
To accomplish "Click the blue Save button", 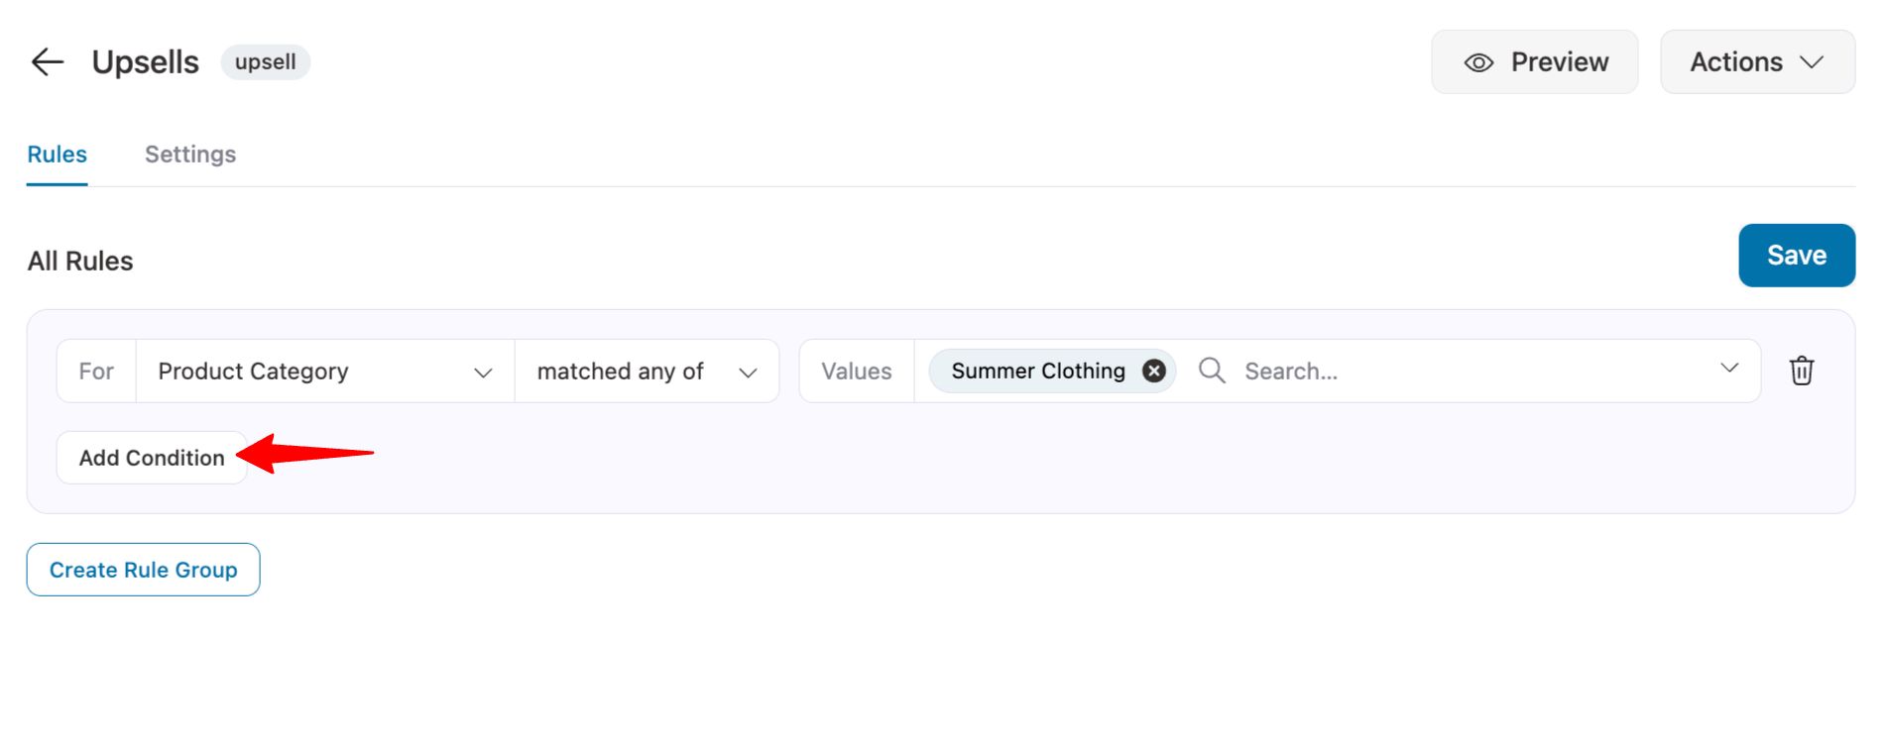I will [1796, 256].
